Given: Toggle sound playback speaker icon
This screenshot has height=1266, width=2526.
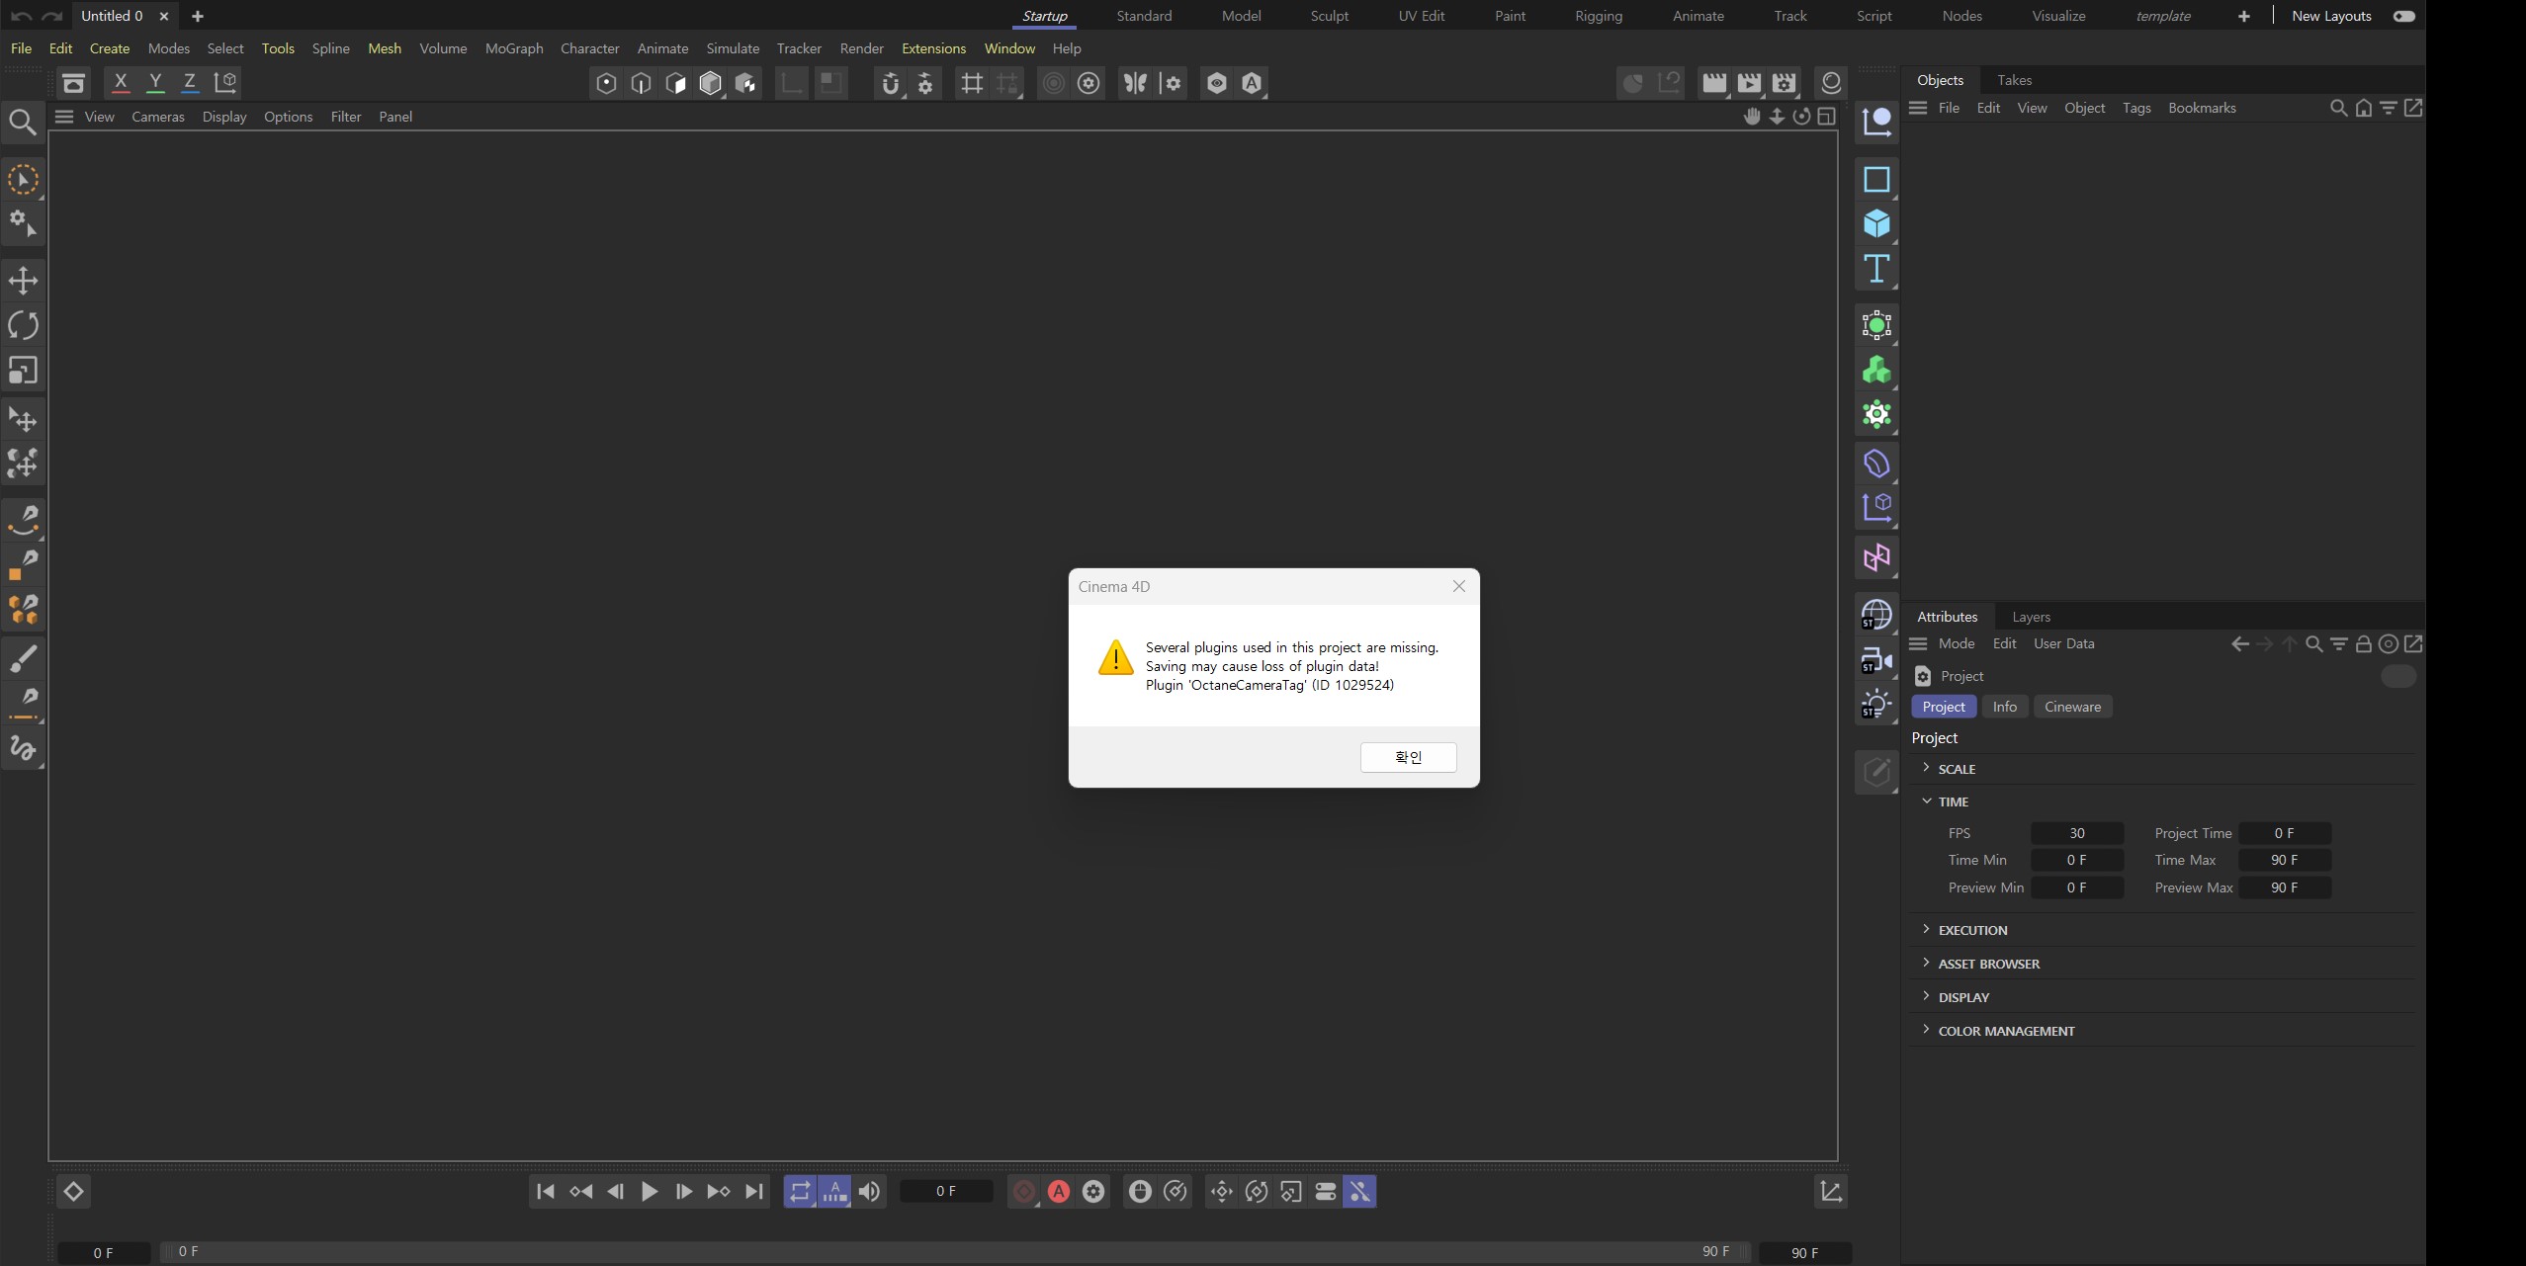Looking at the screenshot, I should coord(870,1191).
